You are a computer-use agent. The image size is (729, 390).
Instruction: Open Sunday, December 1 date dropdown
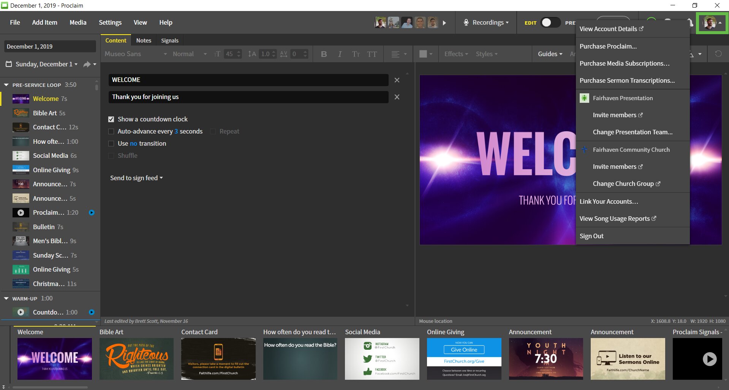click(x=46, y=64)
